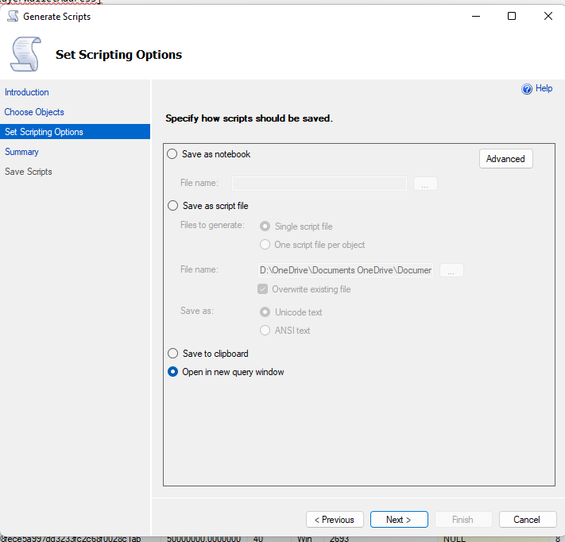The width and height of the screenshot is (565, 542).
Task: Click the large scroll script wizard icon
Action: (x=25, y=54)
